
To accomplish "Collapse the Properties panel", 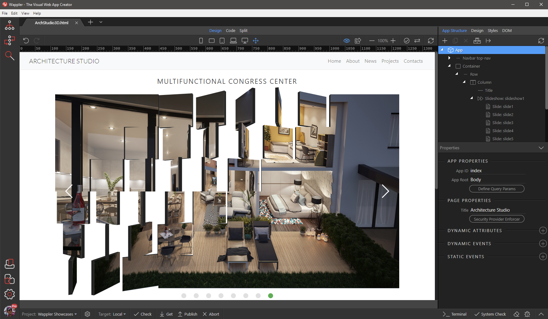I will (541, 148).
